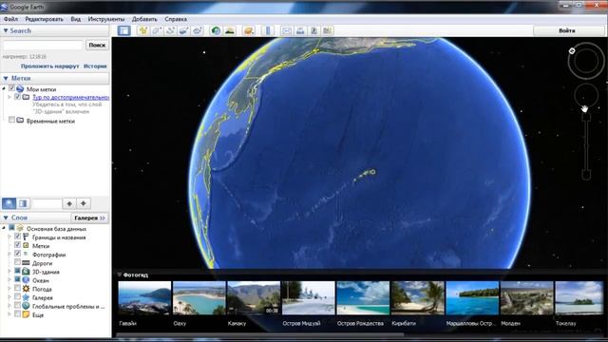Expand the Океан layer tree arrow
This screenshot has height=342, width=608.
click(x=9, y=279)
